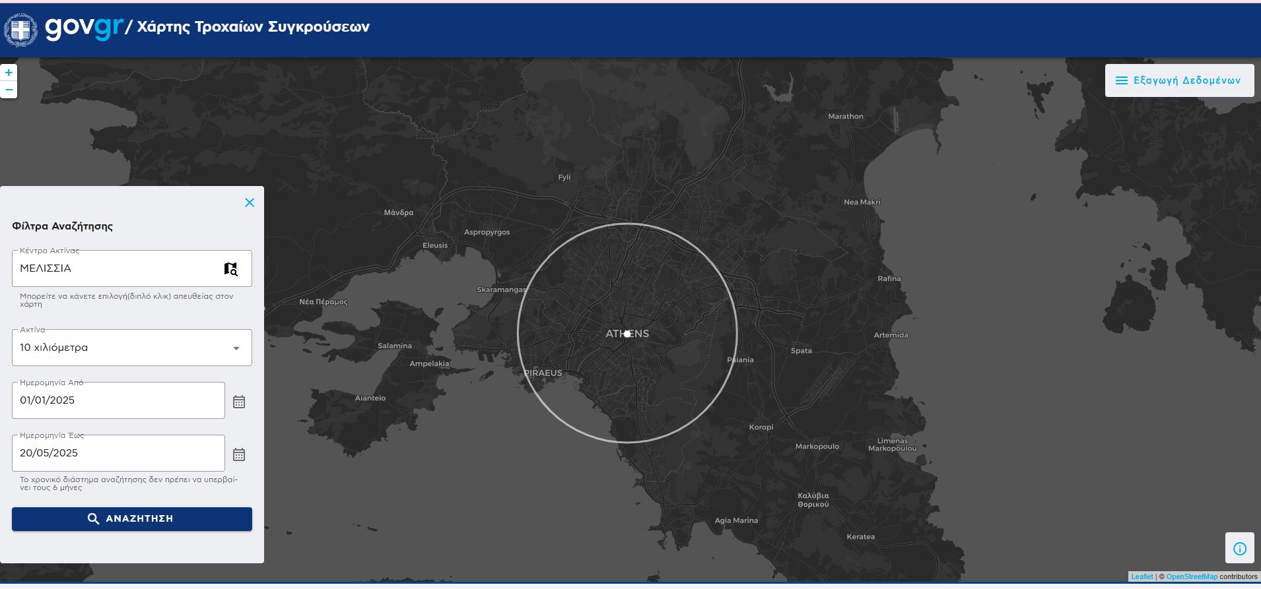Open the Εξαγωγή Δεδομένων menu
This screenshot has width=1261, height=589.
(x=1179, y=80)
